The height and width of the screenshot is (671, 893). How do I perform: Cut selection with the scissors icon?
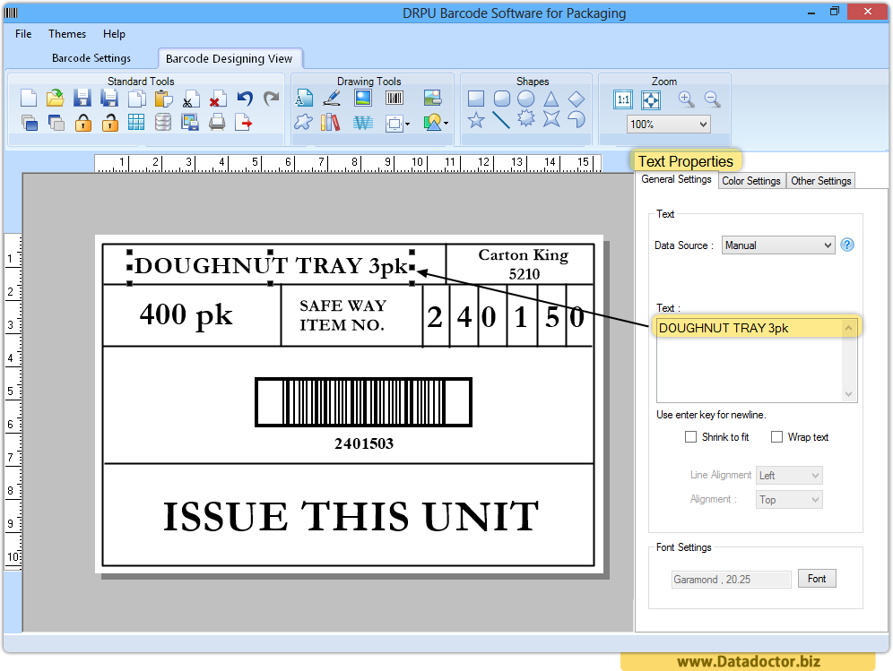pos(190,99)
